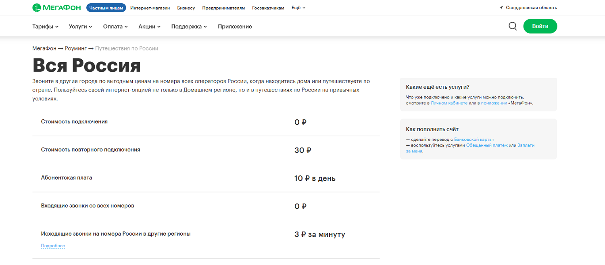Click the MegaFon logo
The height and width of the screenshot is (265, 605).
click(56, 8)
